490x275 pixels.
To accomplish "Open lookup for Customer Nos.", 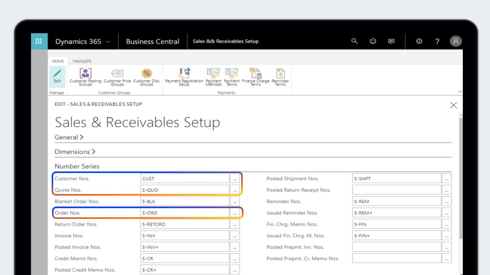I will click(x=235, y=178).
